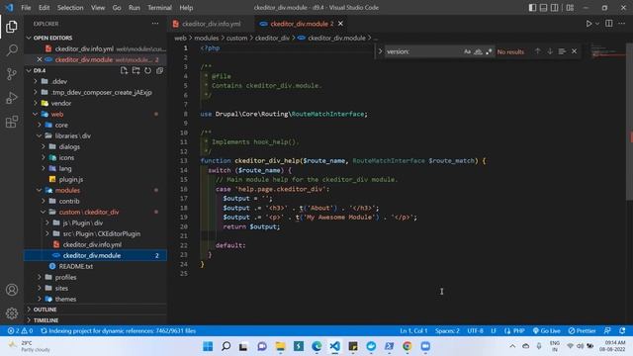
Task: Click New Folder icon in D9.4 header
Action: point(136,70)
